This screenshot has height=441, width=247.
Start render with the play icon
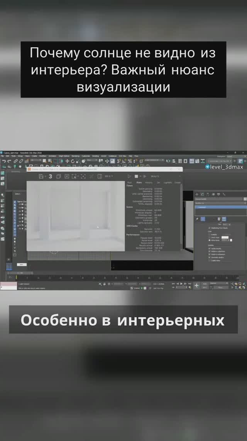click(130, 176)
